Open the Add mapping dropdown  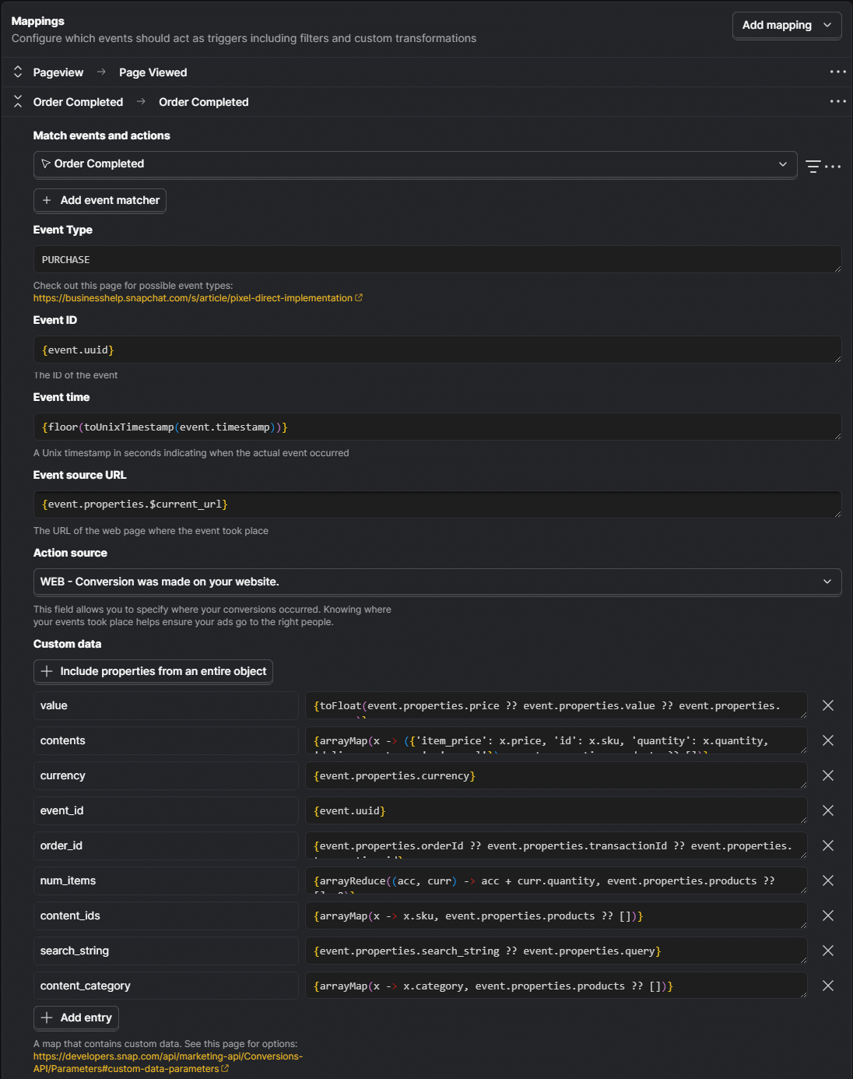pyautogui.click(x=787, y=25)
